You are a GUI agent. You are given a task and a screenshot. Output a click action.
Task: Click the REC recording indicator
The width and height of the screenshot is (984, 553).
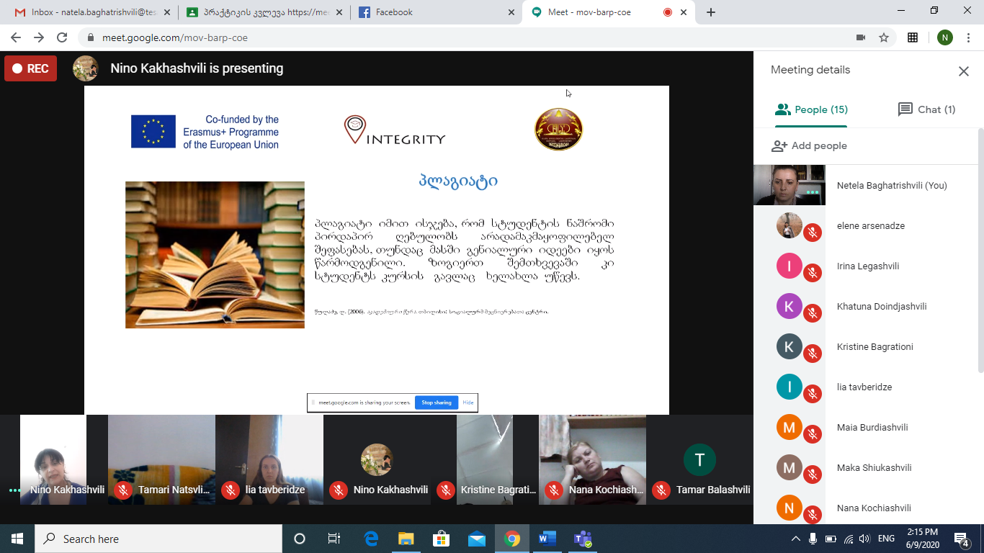pos(30,68)
